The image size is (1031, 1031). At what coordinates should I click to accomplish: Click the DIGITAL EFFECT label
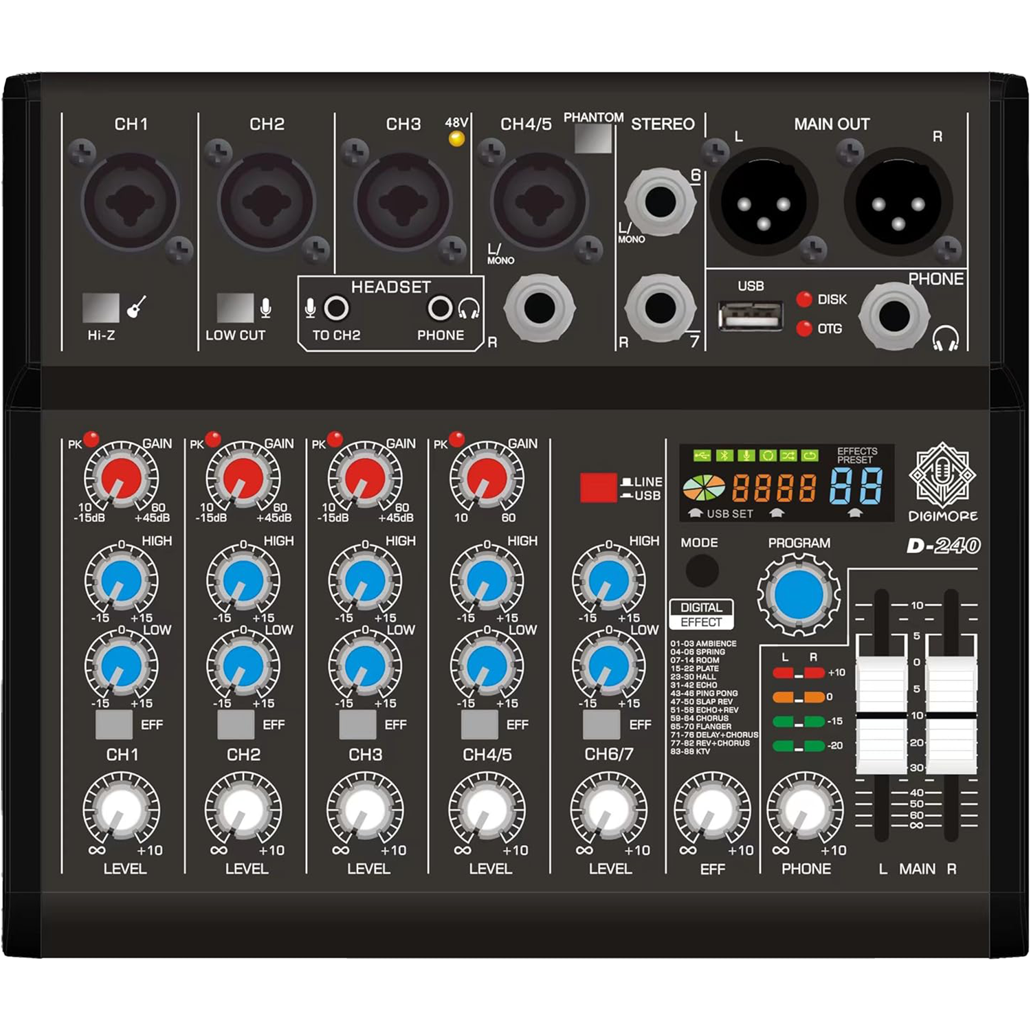coord(702,613)
